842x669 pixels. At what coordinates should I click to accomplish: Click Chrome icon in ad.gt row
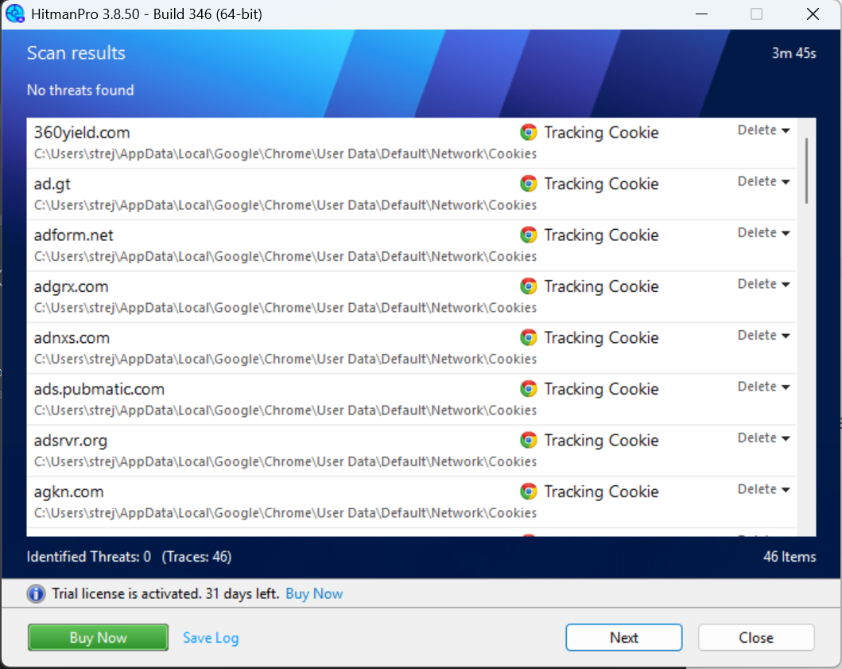pyautogui.click(x=529, y=184)
